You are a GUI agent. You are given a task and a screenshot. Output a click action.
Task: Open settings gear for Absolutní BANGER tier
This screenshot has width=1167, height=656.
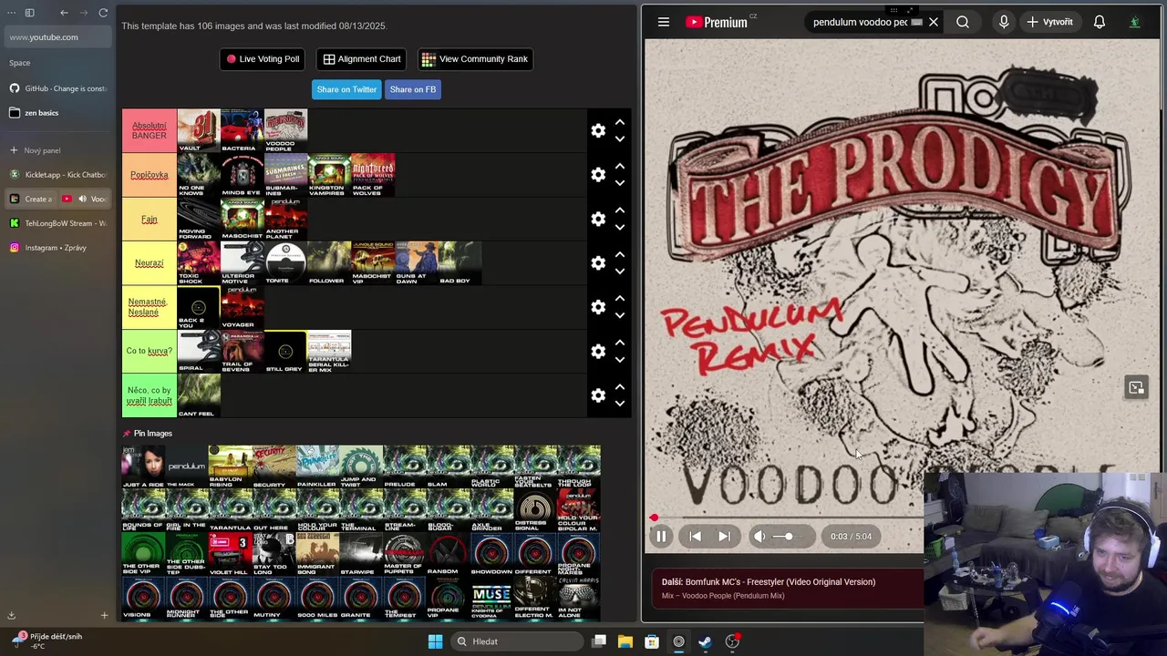pos(598,130)
